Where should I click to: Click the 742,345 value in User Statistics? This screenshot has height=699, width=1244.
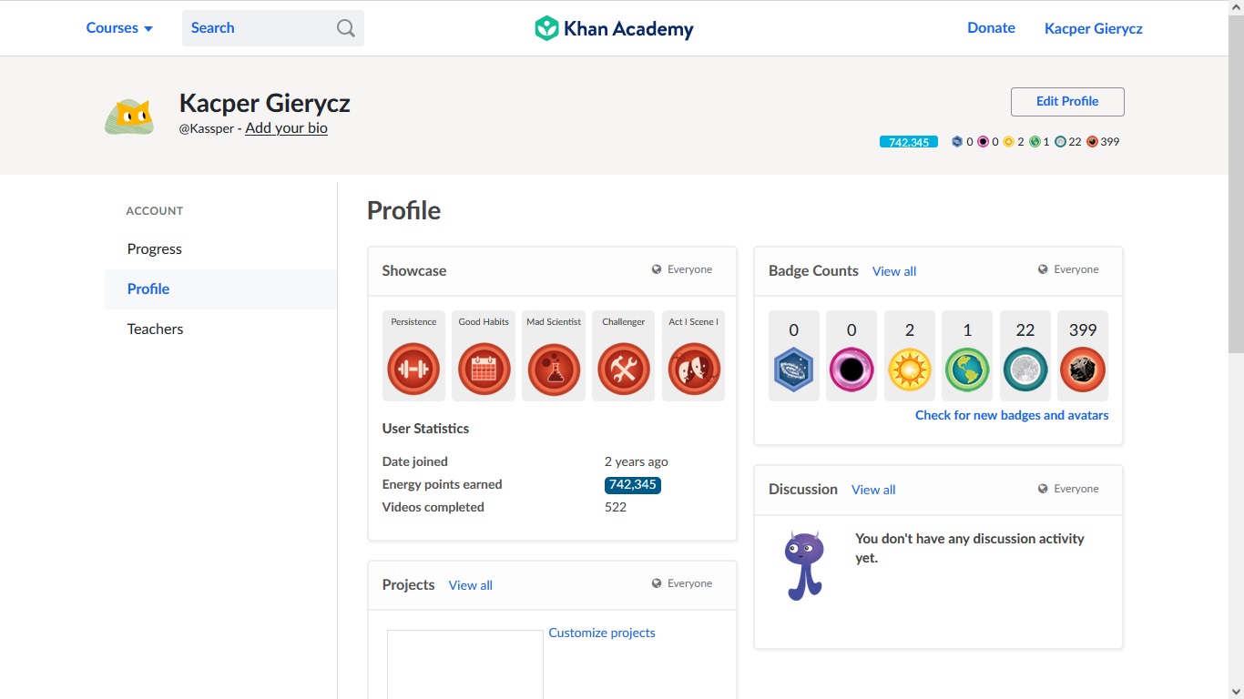tap(633, 485)
